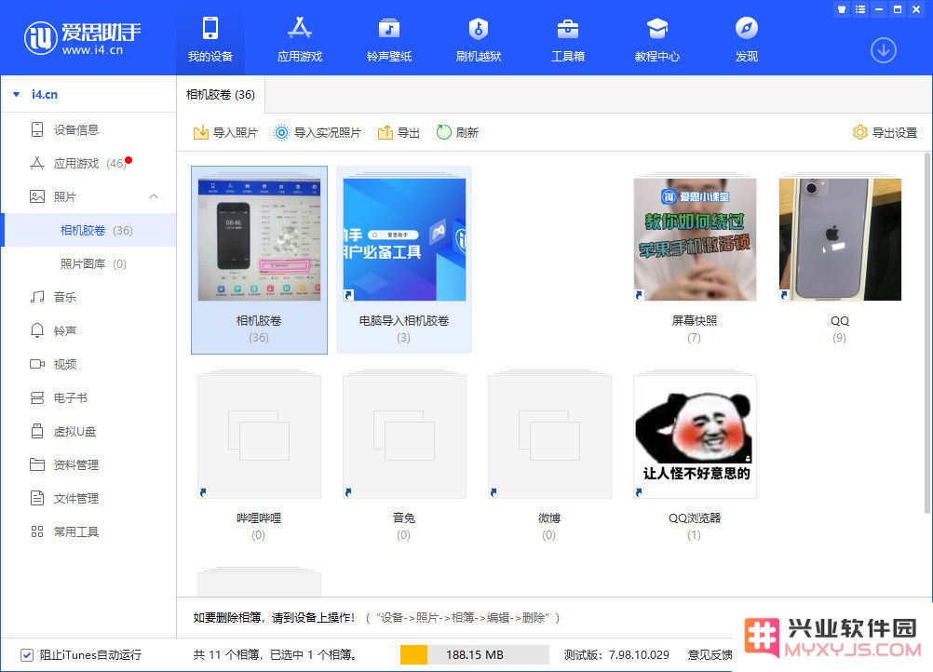Select 相机胶卷 (36) sidebar item
Screen dimensions: 933x672
(88, 230)
